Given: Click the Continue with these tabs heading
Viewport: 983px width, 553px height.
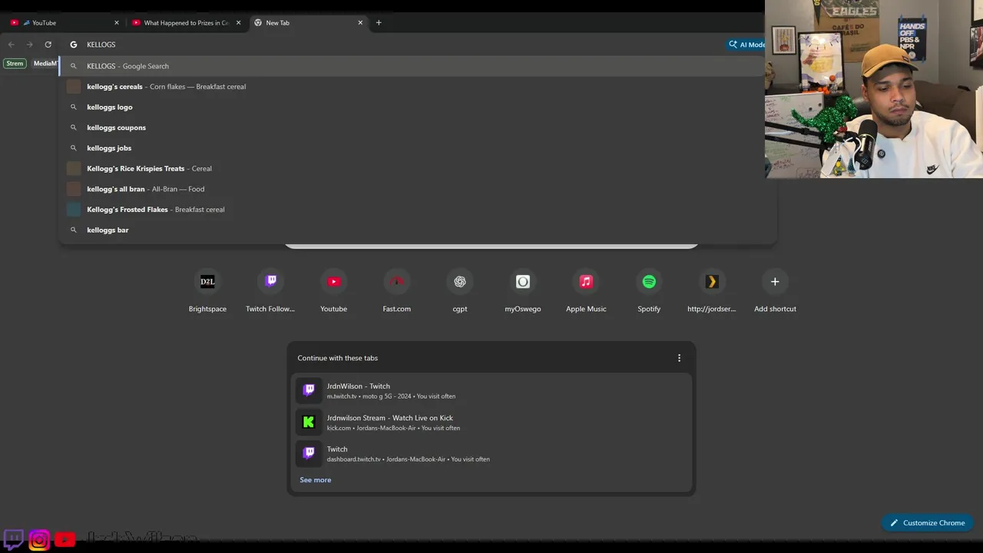Looking at the screenshot, I should [338, 358].
